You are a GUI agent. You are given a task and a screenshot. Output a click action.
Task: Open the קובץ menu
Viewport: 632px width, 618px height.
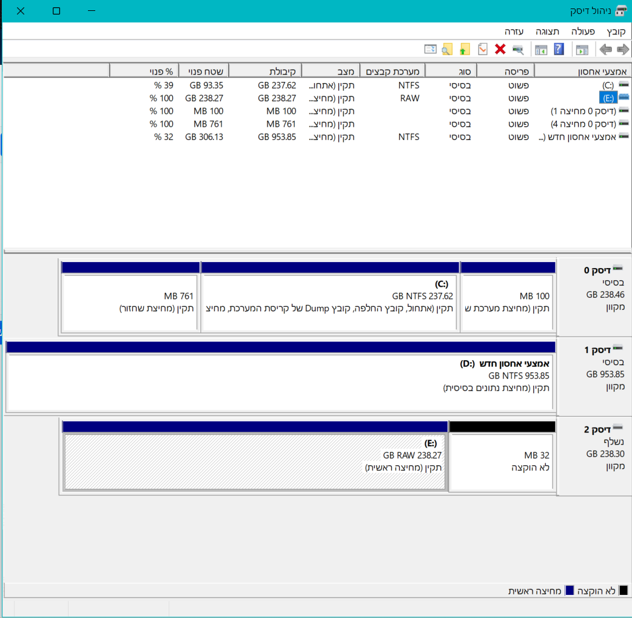click(616, 32)
